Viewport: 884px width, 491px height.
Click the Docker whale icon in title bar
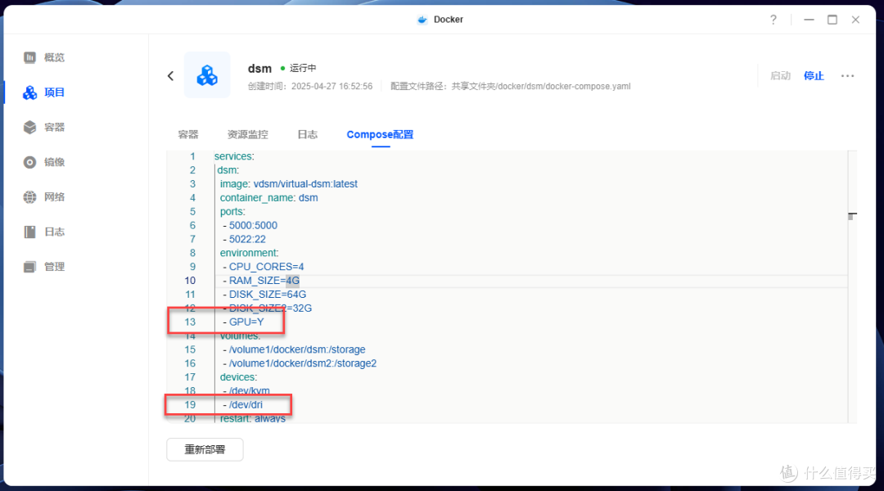(422, 19)
